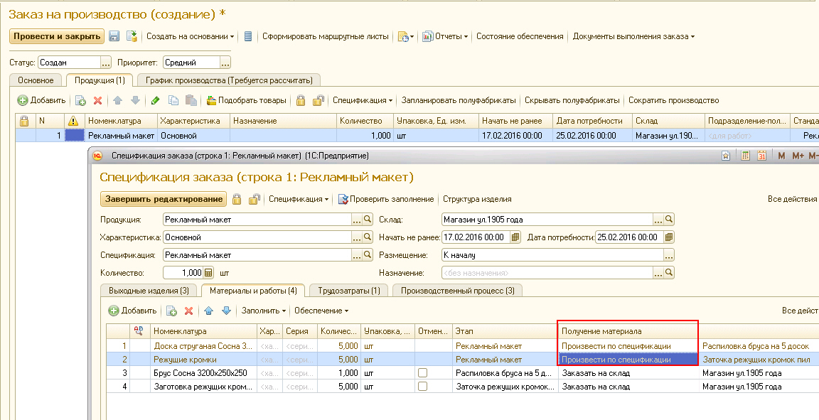
Task: Open Создать на основании dropdown
Action: pos(190,36)
